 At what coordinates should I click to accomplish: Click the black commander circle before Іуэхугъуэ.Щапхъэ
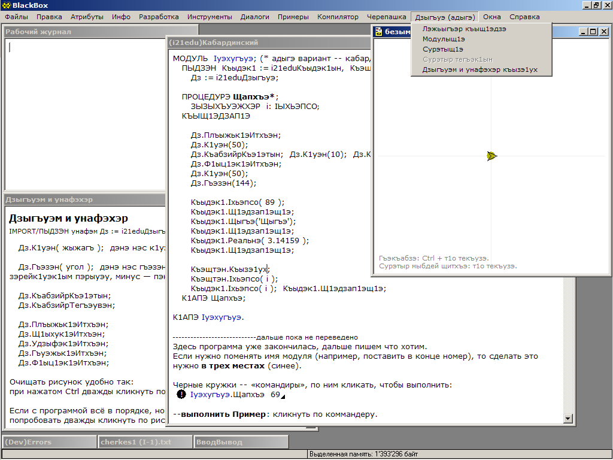click(x=181, y=395)
